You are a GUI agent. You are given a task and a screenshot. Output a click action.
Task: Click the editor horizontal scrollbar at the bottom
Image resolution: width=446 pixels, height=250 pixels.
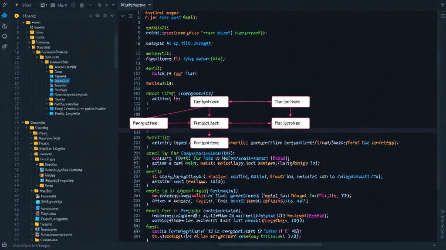pyautogui.click(x=270, y=244)
